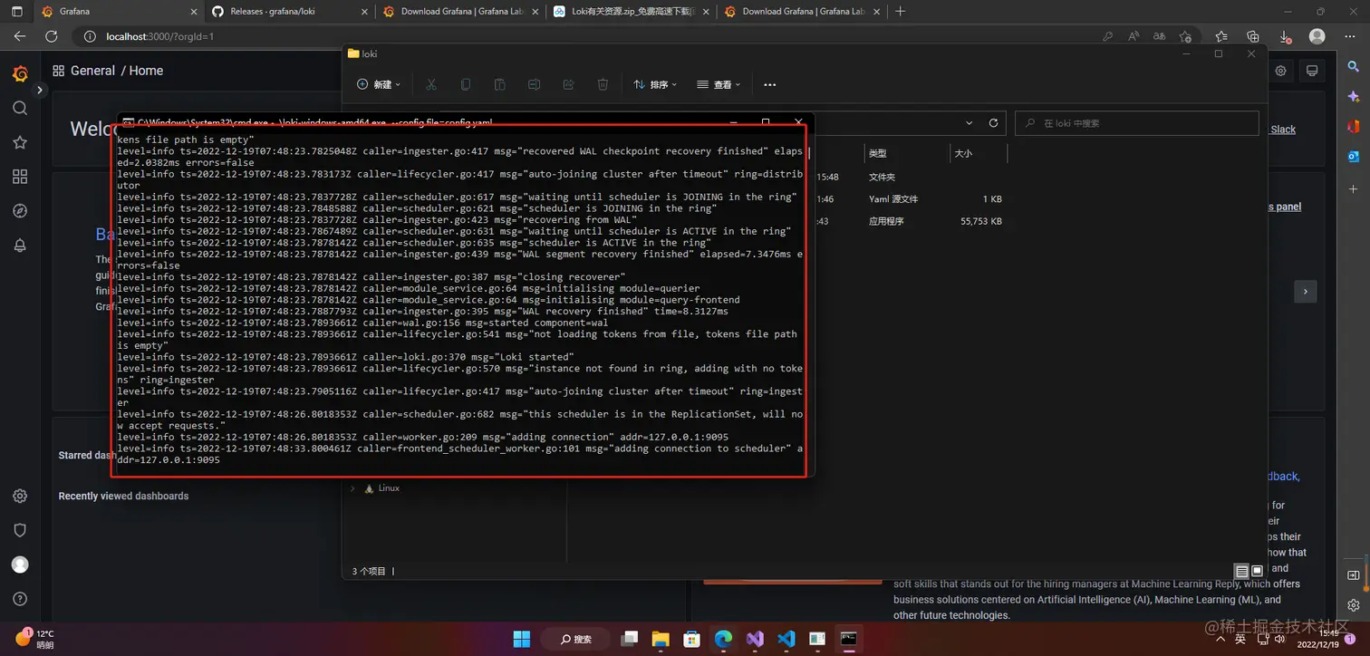Screen dimensions: 1370x656
Task: Open Grafana dashboard settings gear at top
Action: tap(1280, 71)
